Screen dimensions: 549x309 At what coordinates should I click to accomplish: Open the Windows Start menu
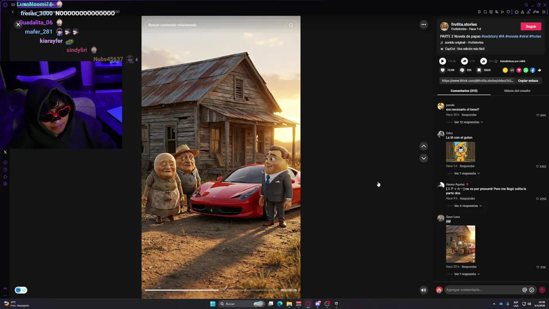coord(213,304)
